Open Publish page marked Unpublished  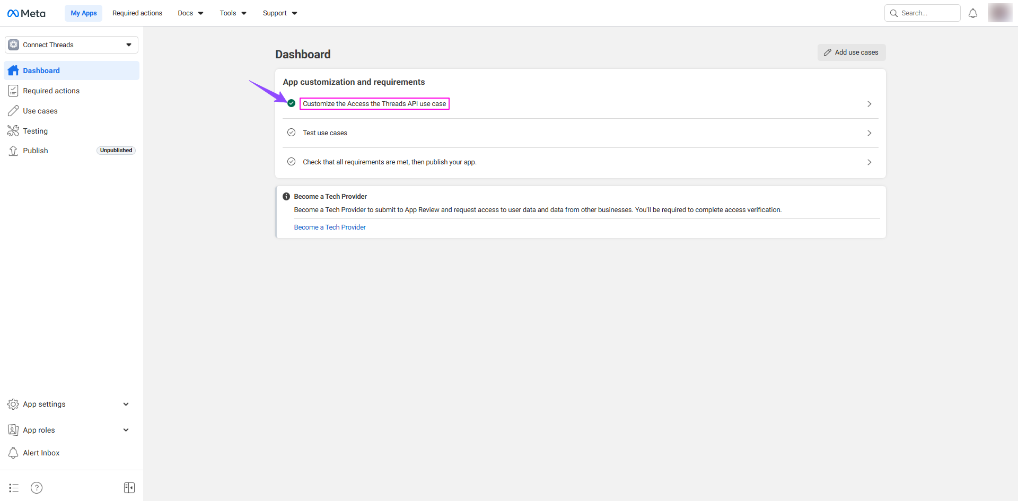pos(36,151)
